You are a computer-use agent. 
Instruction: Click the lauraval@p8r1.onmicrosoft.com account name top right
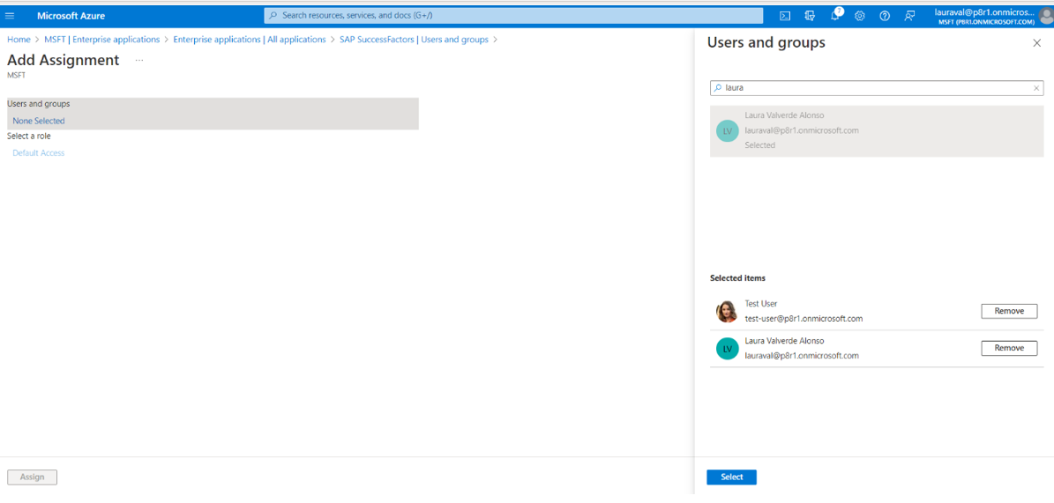tap(984, 12)
